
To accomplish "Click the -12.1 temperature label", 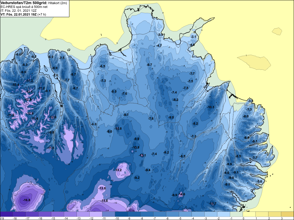I will [29, 92].
